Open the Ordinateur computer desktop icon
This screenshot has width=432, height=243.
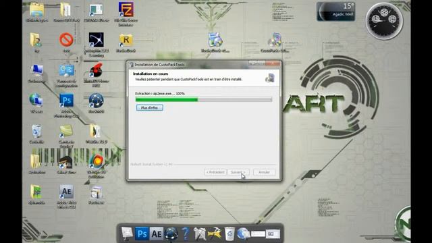(x=36, y=71)
